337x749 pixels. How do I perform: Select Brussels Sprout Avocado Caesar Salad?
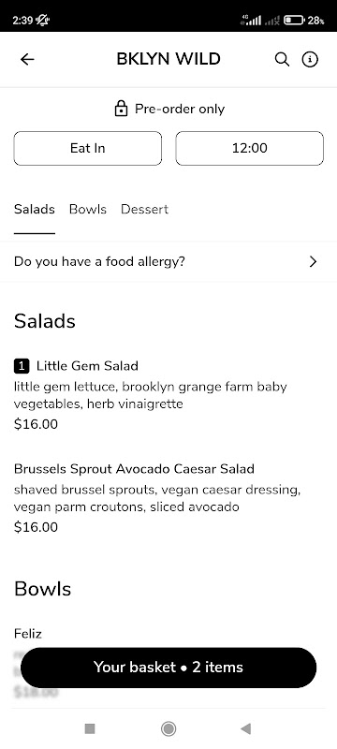pyautogui.click(x=168, y=498)
